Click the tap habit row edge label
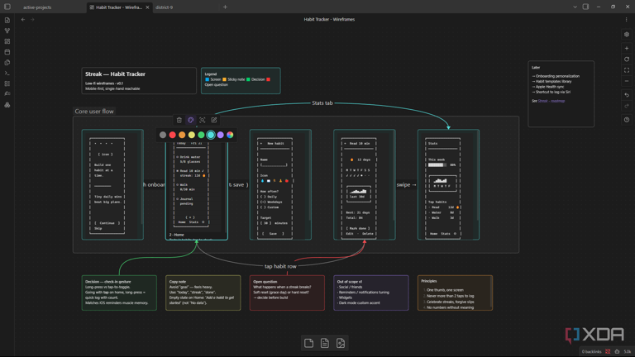Viewport: 635px width, 357px height. 280,266
